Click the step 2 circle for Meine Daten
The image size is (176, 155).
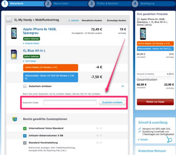(48, 4)
